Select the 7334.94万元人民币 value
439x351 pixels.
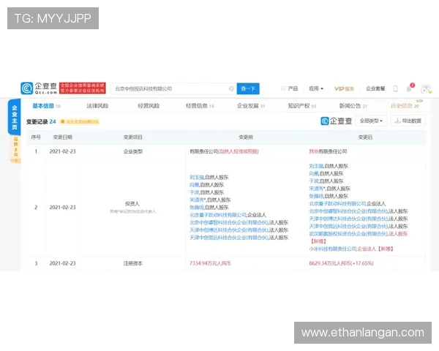pos(210,263)
